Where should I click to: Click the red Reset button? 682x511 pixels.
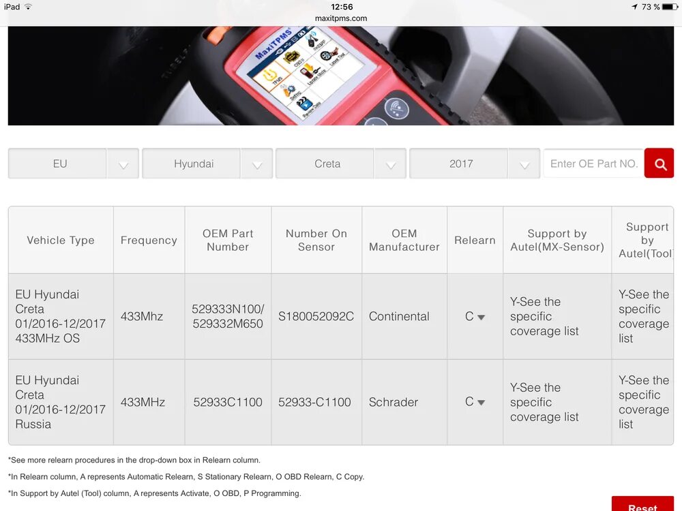click(642, 504)
